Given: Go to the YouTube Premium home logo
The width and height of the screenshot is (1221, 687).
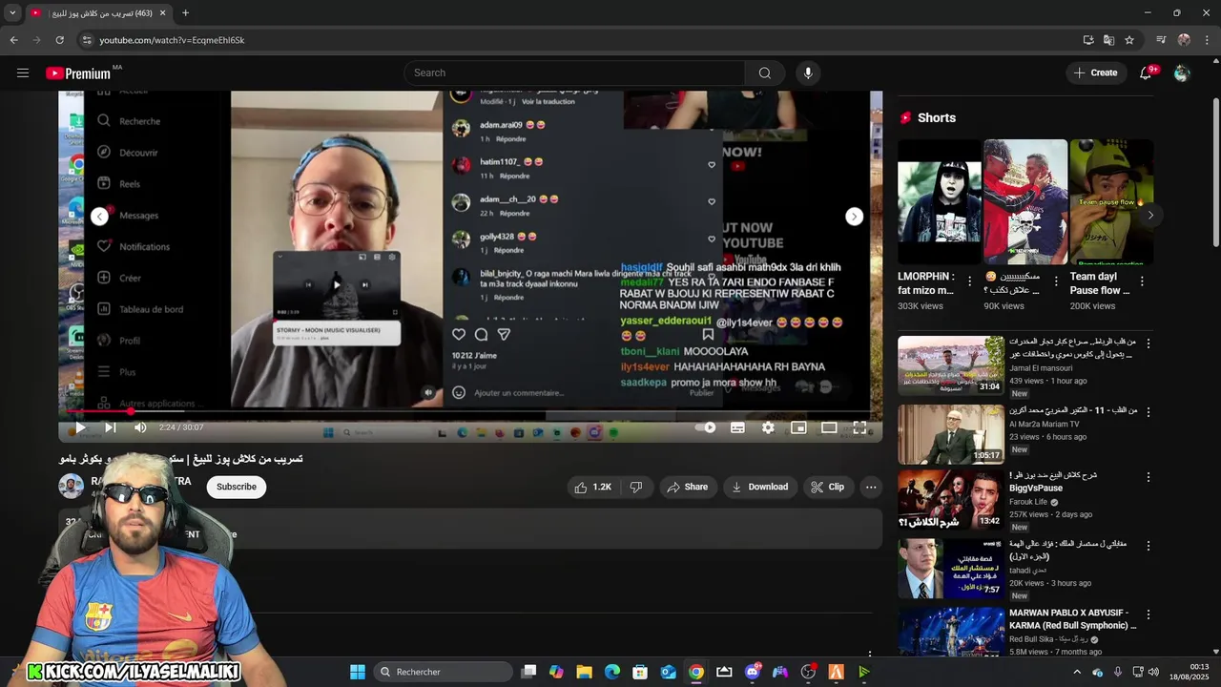Looking at the screenshot, I should point(78,73).
